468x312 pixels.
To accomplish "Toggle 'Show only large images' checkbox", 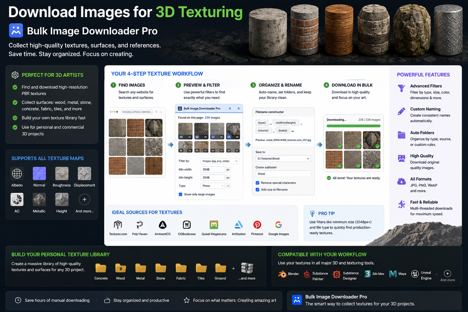I will point(181,194).
